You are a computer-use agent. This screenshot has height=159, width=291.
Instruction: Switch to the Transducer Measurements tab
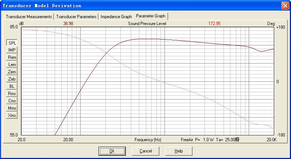29,17
